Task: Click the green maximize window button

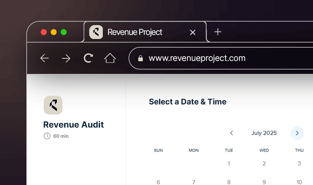Action: point(64,32)
